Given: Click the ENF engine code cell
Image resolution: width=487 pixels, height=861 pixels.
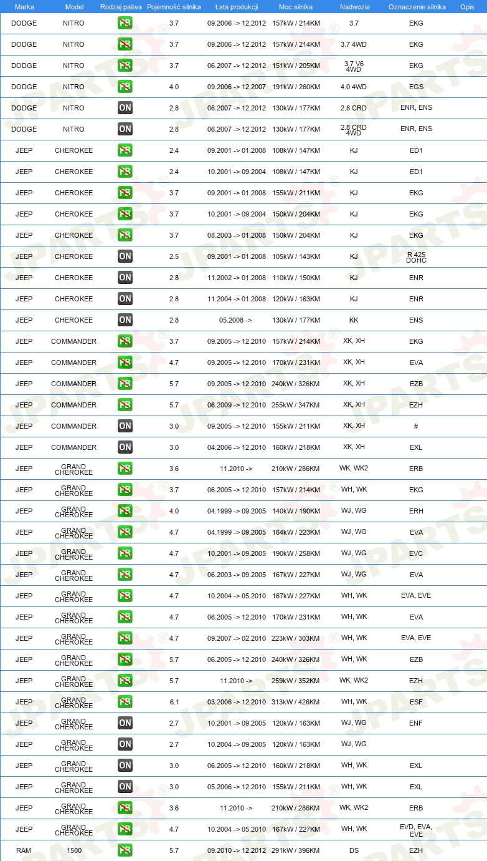Looking at the screenshot, I should (416, 723).
